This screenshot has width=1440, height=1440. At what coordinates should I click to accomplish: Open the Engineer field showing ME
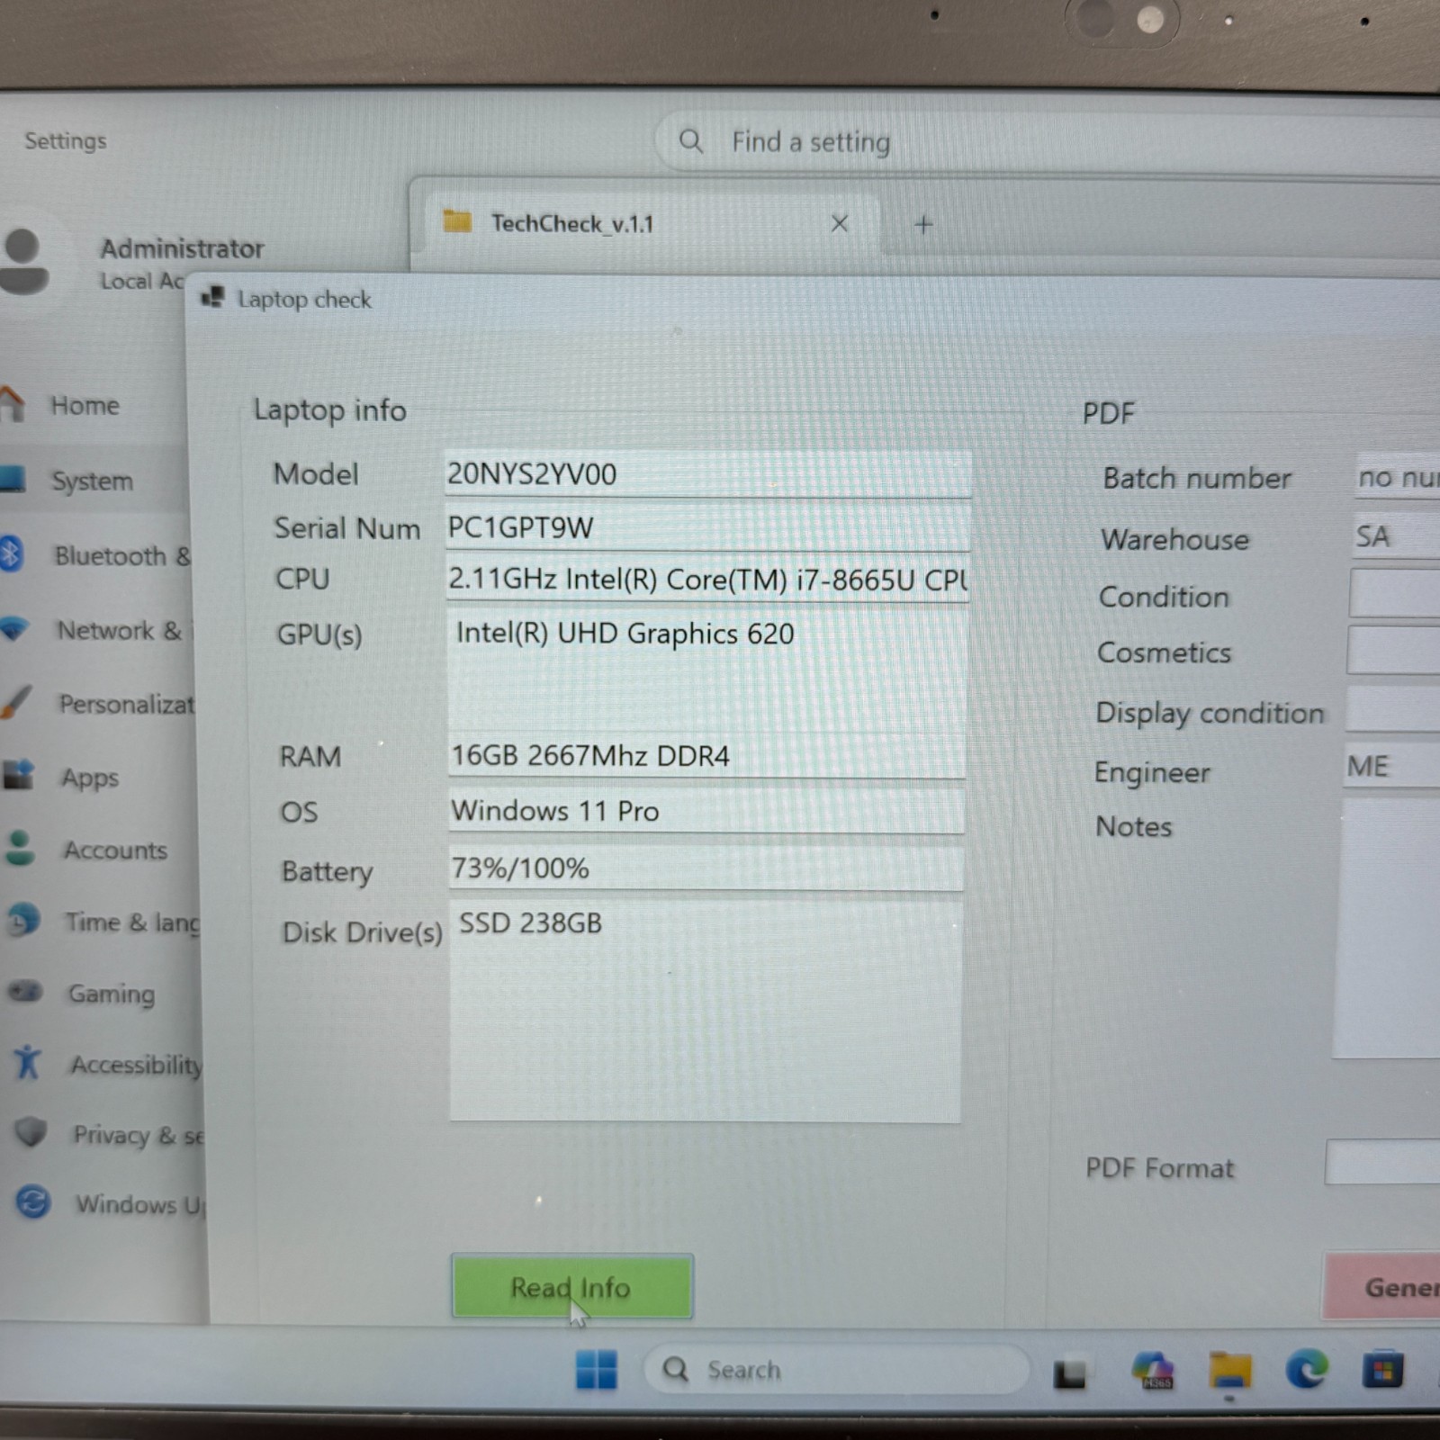[x=1391, y=766]
